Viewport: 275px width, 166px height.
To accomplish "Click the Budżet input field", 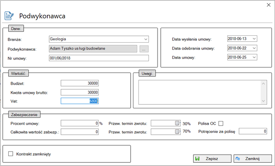I will pos(80,83).
